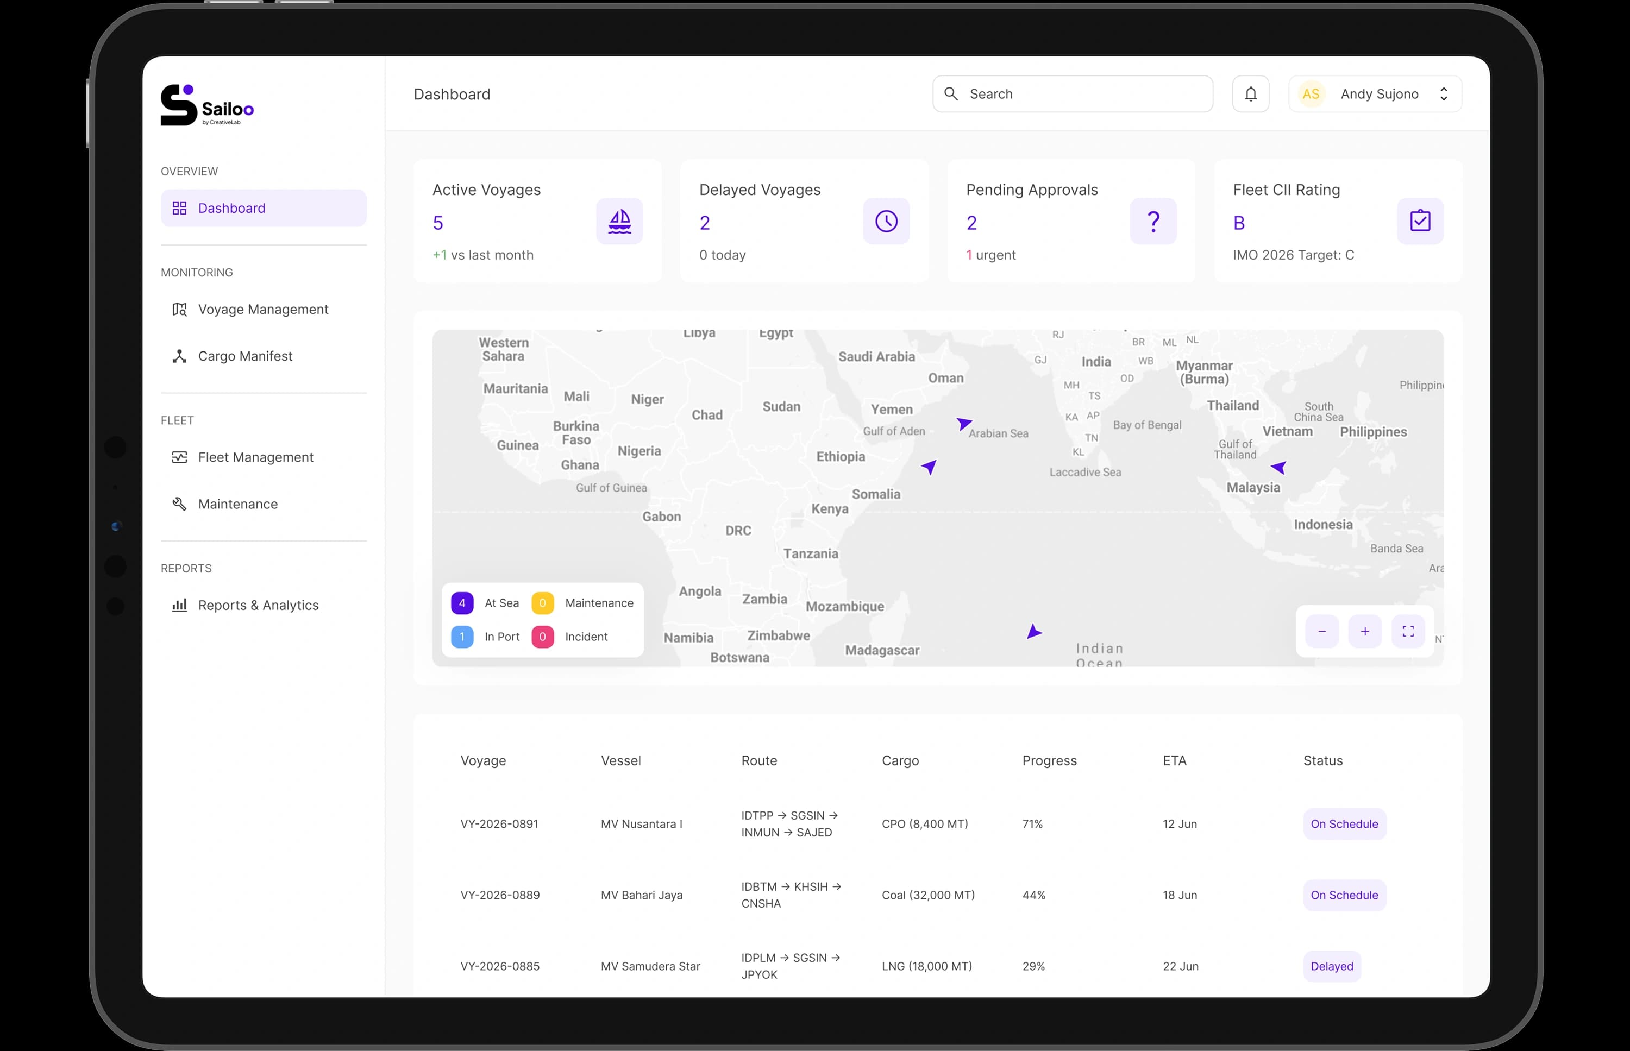
Task: Click the Active Voyages sailboat icon
Action: tap(619, 221)
